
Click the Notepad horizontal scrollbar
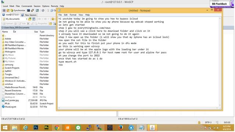click(138, 108)
